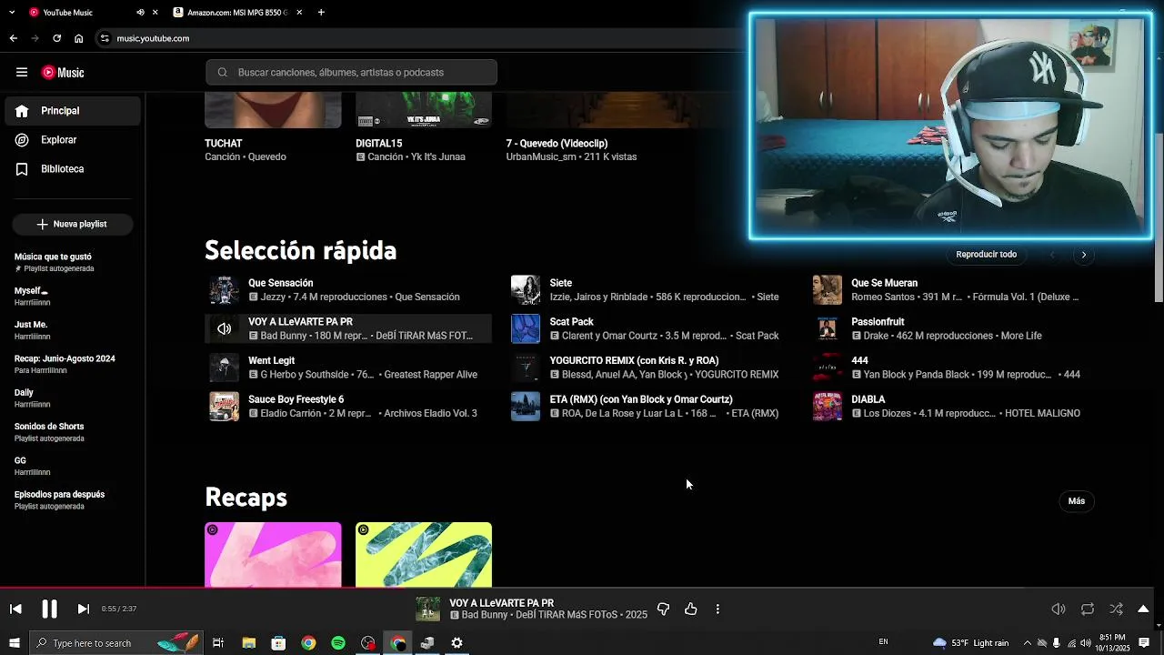
Task: Mute the YouTube Music tab audio
Action: click(x=140, y=13)
